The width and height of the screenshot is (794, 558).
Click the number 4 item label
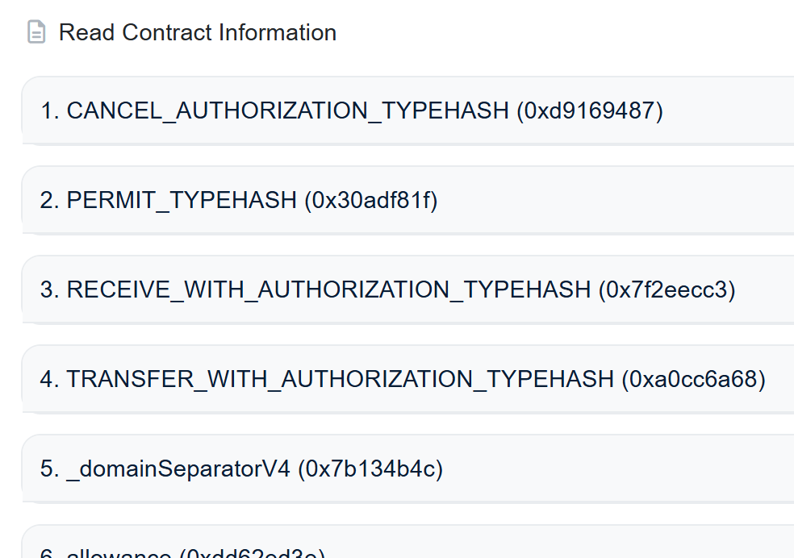(x=50, y=379)
